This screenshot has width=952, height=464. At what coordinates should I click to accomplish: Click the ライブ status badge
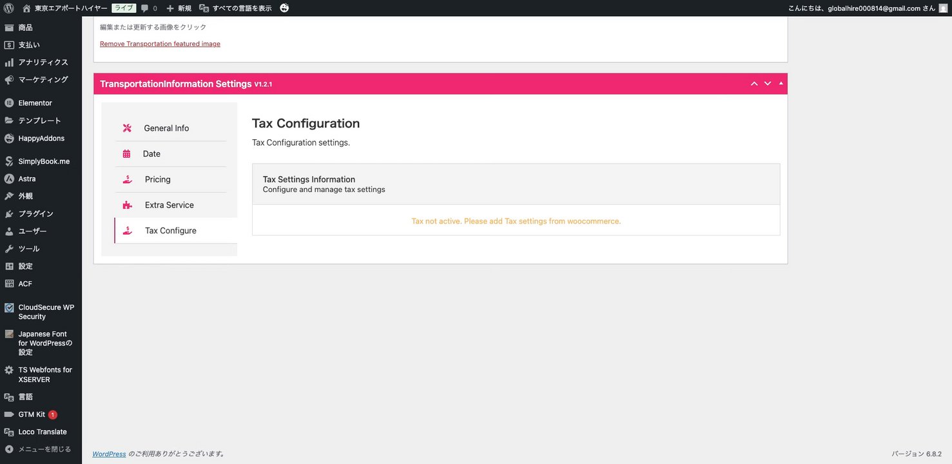[124, 8]
